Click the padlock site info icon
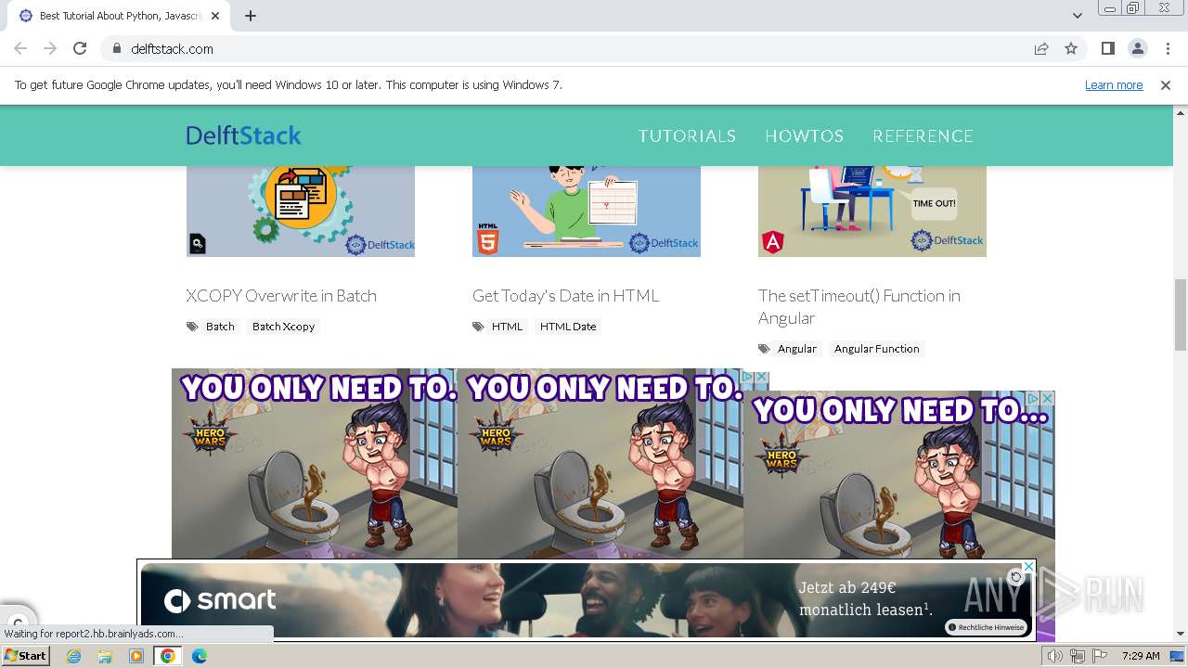 117,48
